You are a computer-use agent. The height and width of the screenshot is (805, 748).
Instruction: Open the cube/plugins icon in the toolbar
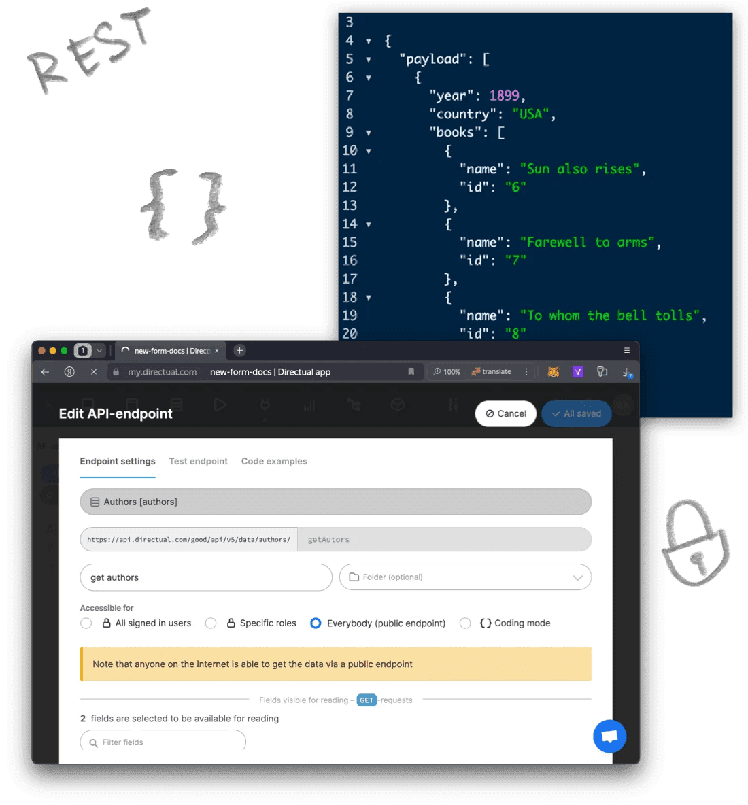(x=397, y=405)
